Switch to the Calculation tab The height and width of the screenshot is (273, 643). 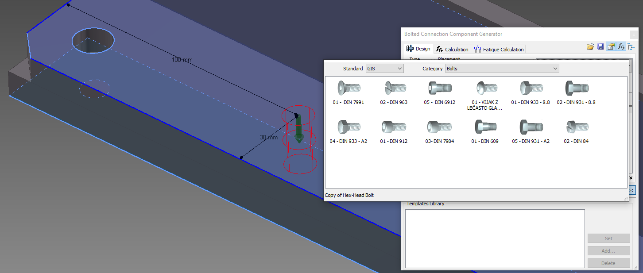pos(452,49)
